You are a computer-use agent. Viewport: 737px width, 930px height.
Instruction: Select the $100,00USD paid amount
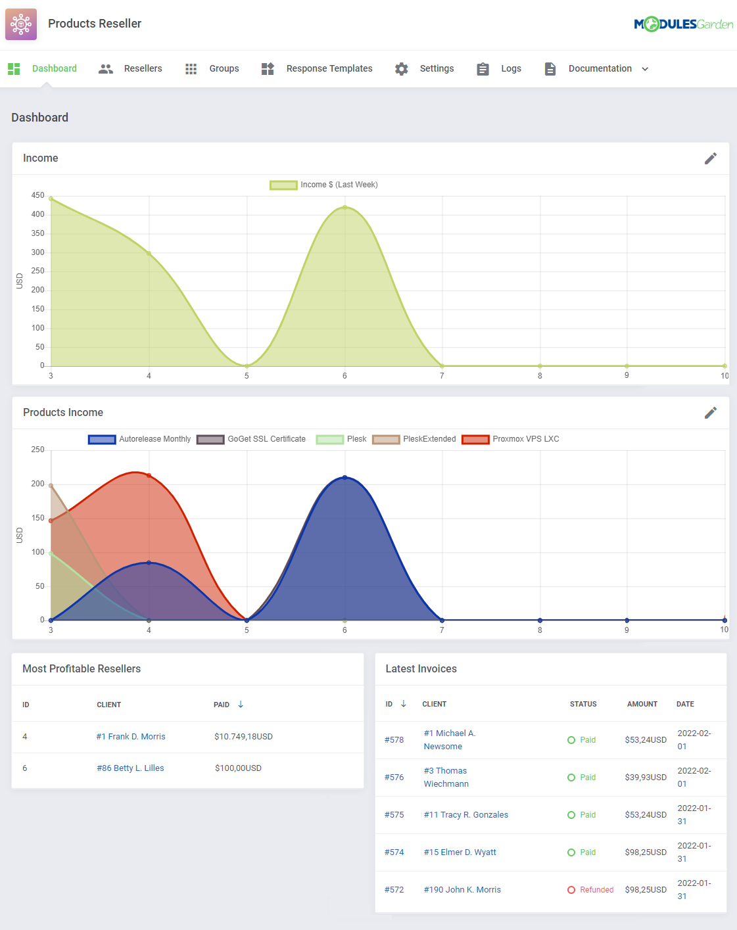click(x=238, y=768)
